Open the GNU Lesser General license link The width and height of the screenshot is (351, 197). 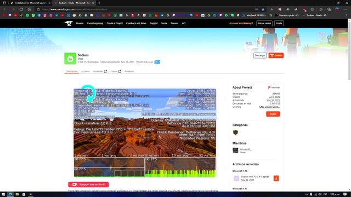point(269,107)
